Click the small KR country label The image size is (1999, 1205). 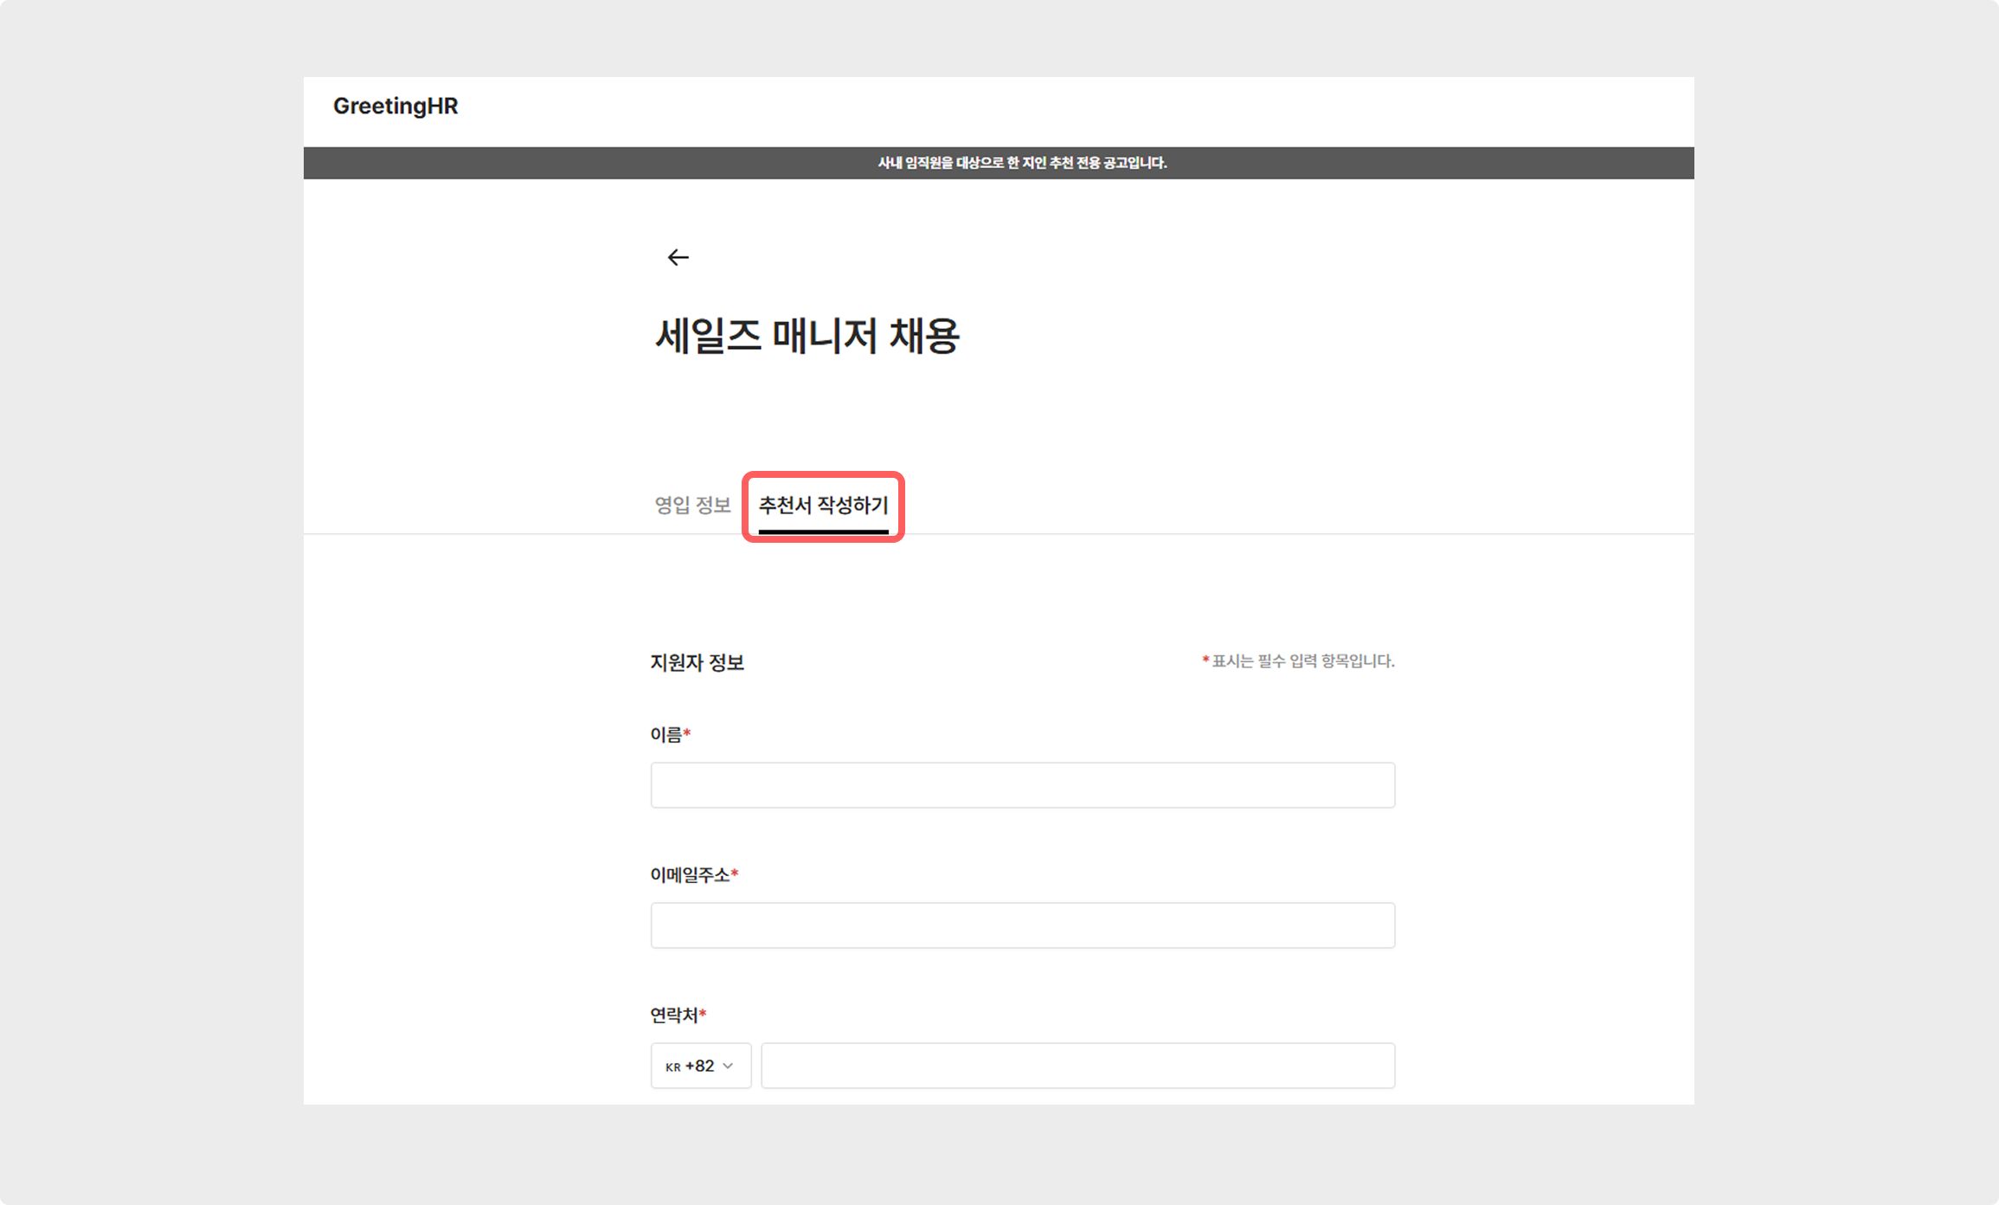[x=672, y=1067]
